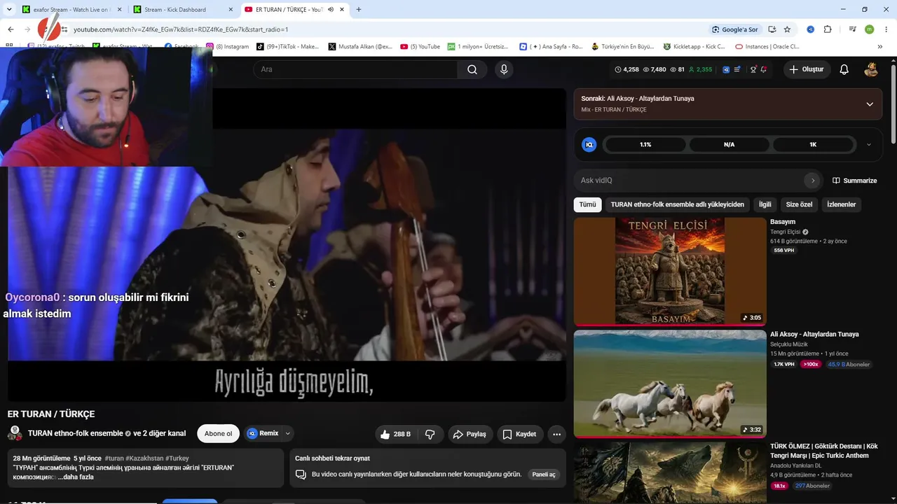
Task: Open Instances Oracle Cloud bookmark
Action: coord(767,47)
